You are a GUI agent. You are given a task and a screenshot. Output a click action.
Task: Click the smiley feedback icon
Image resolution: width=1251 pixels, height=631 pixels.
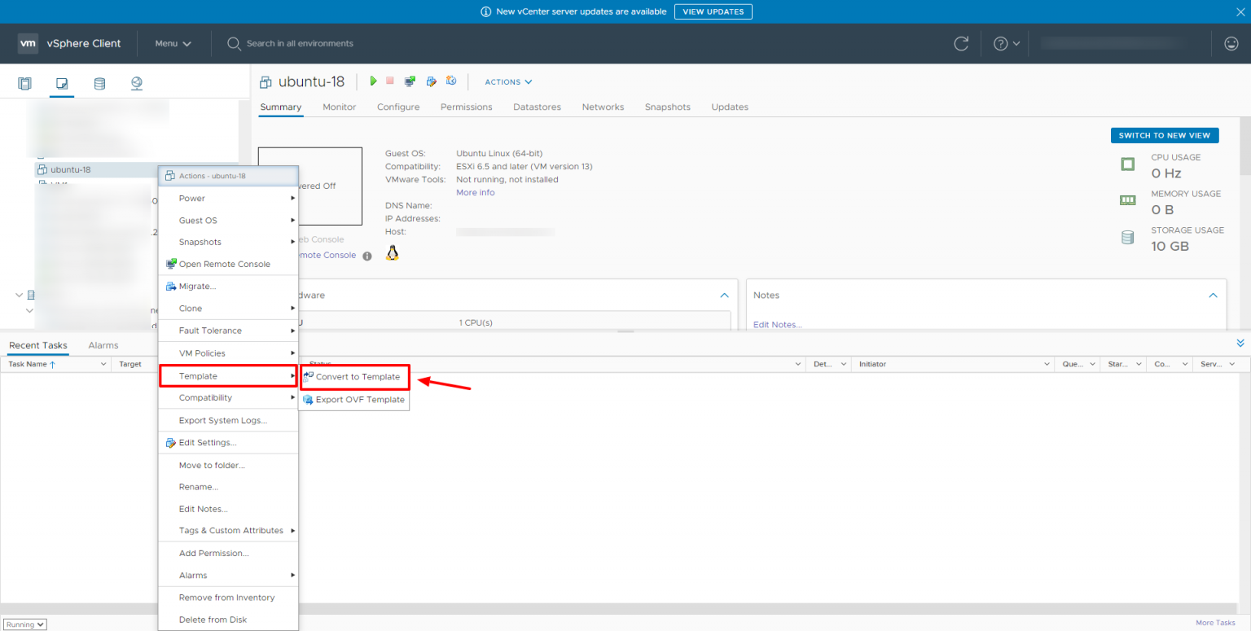[1231, 44]
